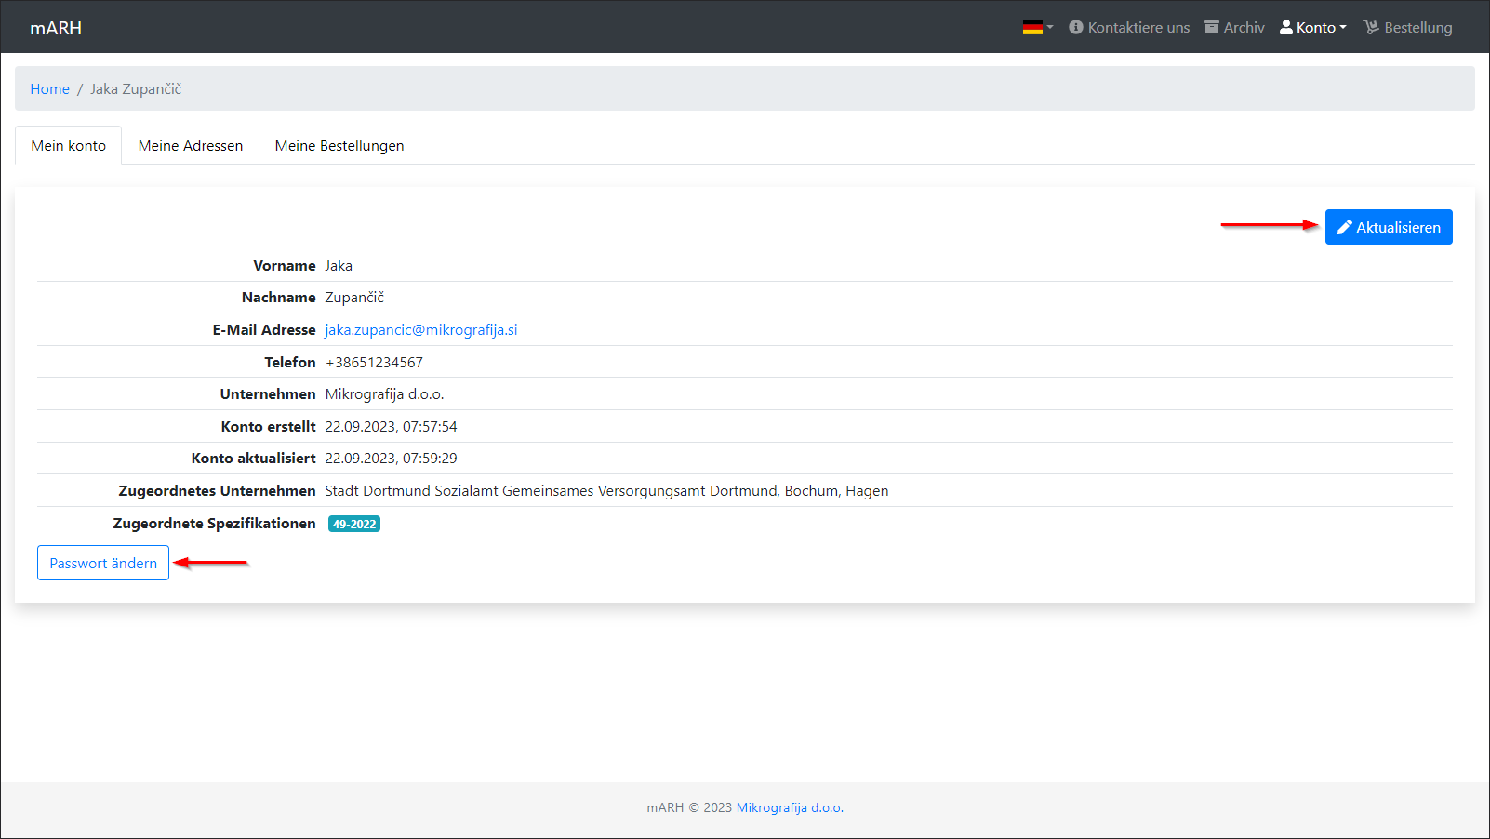The height and width of the screenshot is (839, 1490).
Task: Click the pencil icon on Aktualisieren button
Action: tap(1344, 227)
